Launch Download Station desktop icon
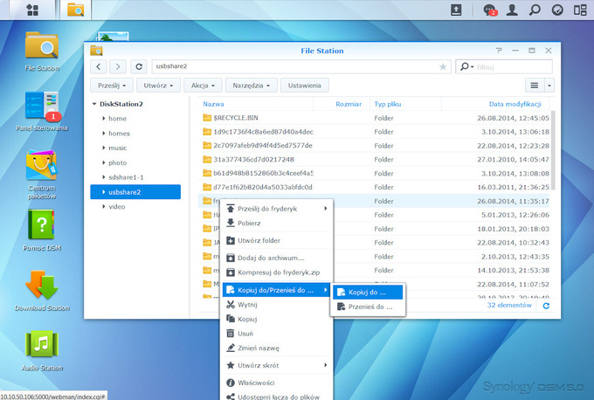Screen dimensions: 594x400 pos(42,291)
